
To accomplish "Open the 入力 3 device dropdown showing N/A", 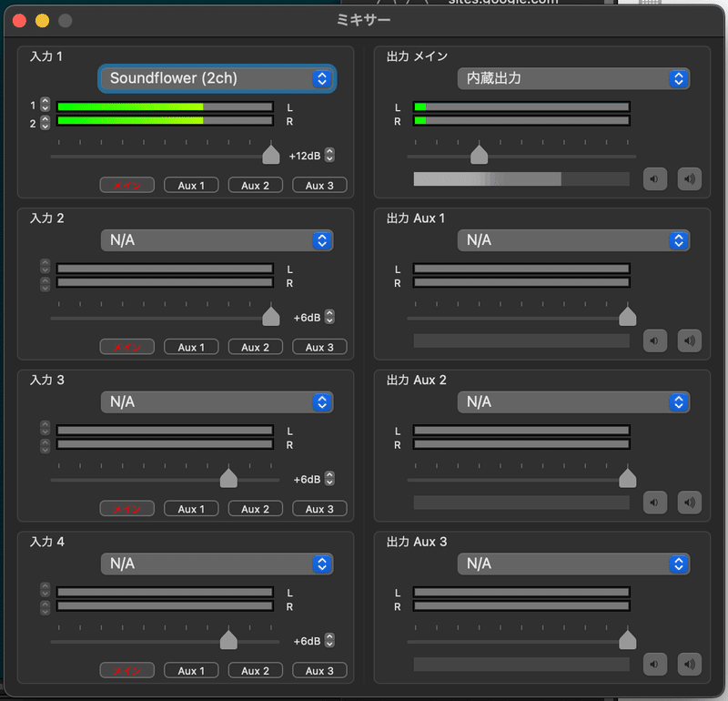I will tap(217, 401).
